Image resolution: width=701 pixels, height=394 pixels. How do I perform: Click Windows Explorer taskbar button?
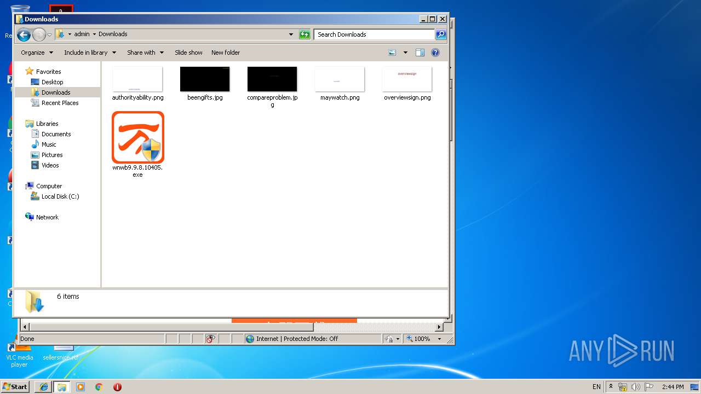click(62, 386)
